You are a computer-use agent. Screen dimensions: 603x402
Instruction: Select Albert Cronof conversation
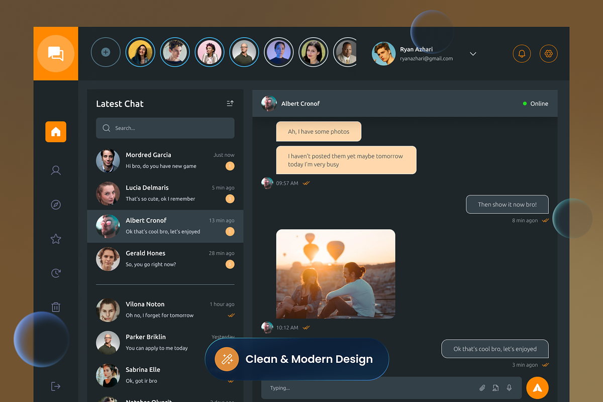click(165, 226)
